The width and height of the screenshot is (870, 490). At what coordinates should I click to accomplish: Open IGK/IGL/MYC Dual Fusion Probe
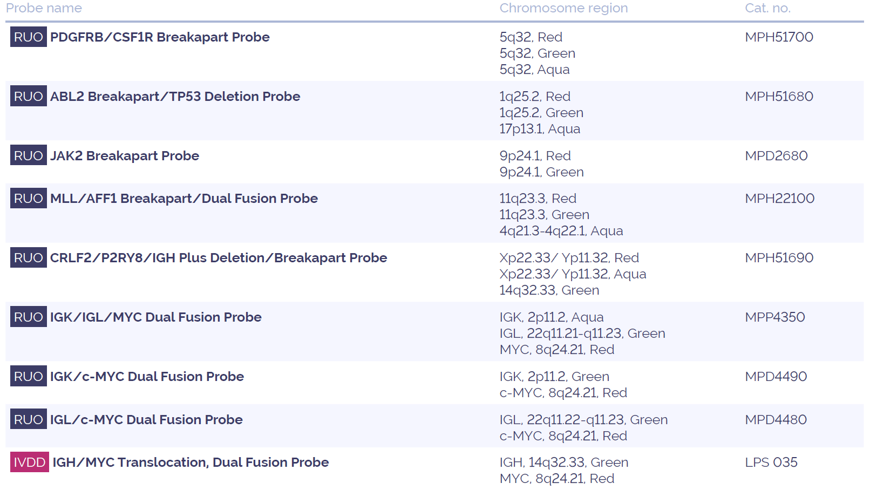tap(156, 317)
